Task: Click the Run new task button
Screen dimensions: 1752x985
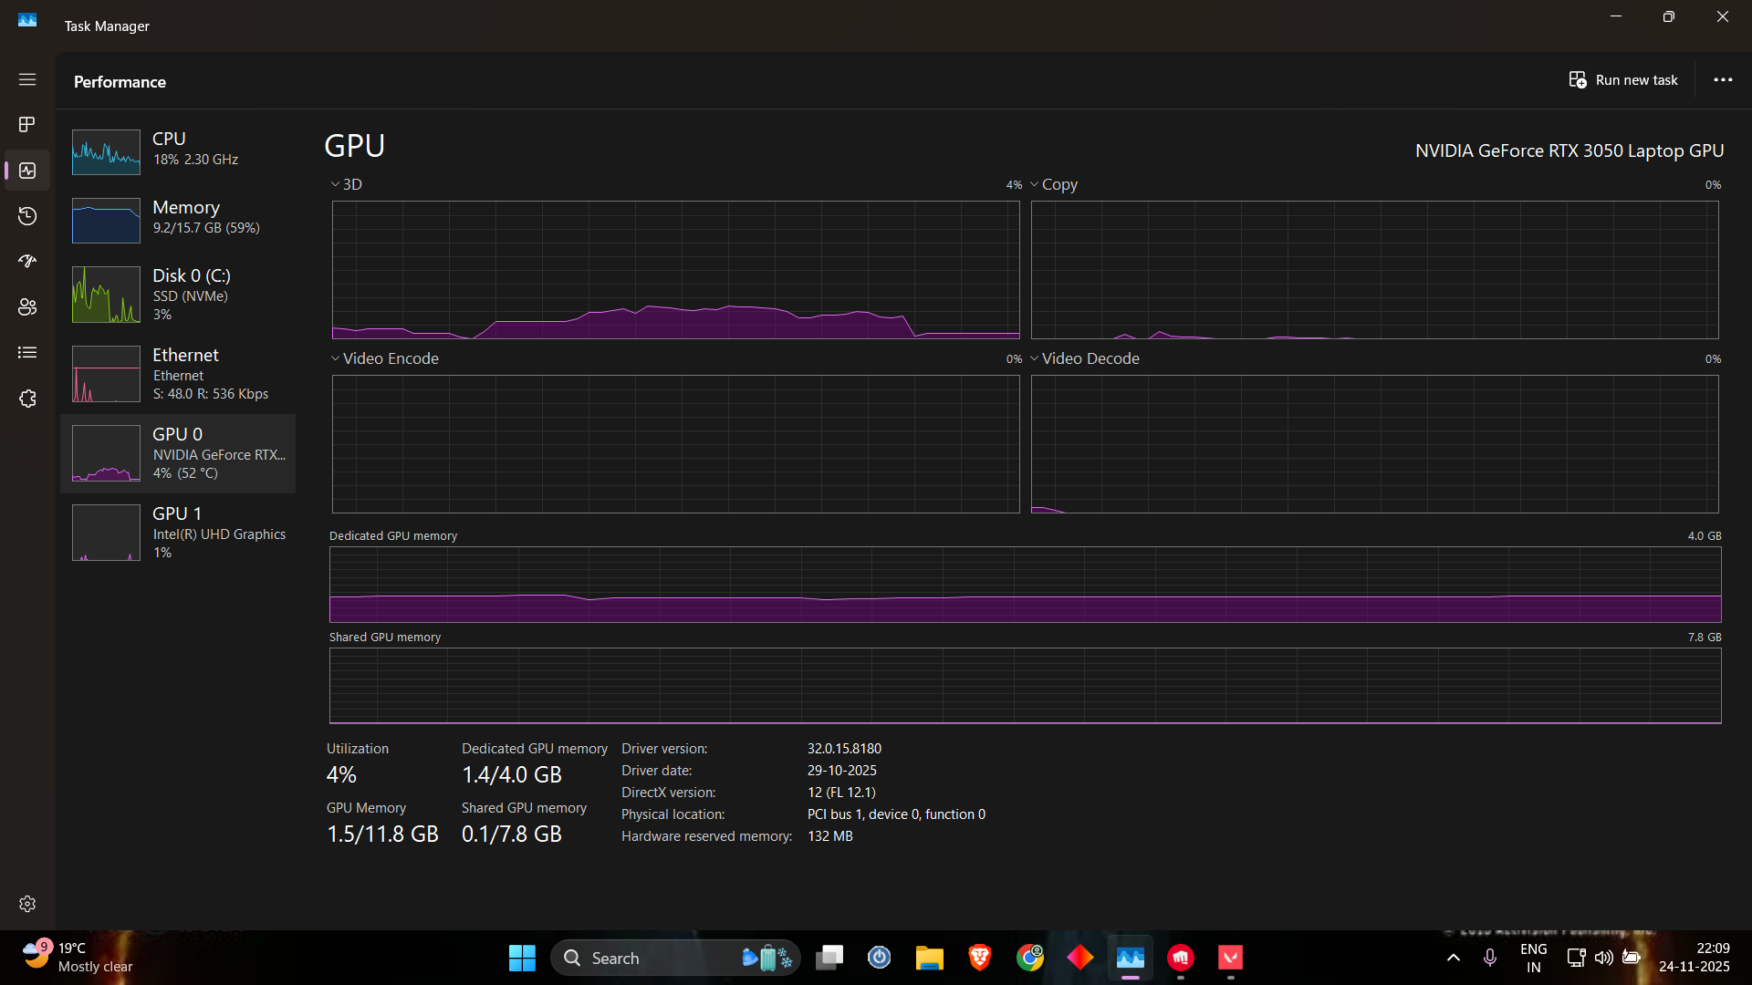Action: [x=1623, y=80]
